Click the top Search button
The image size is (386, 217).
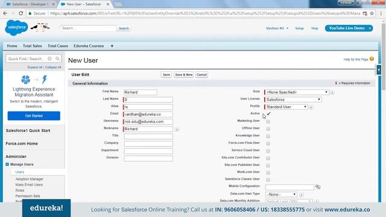tap(124, 28)
